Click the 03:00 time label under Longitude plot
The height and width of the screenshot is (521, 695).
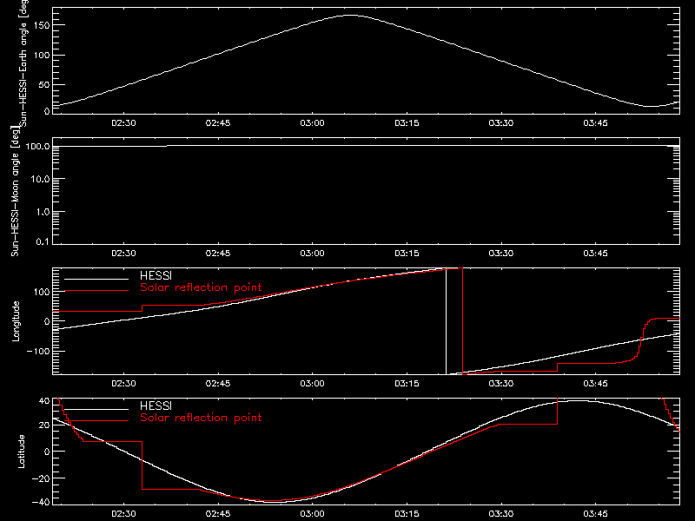[x=313, y=384]
